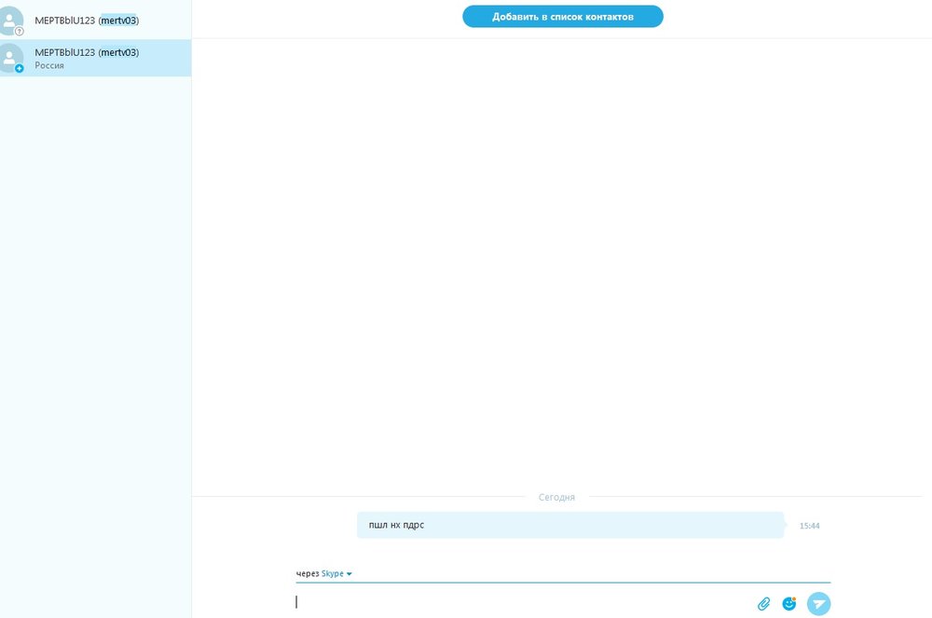This screenshot has height=618, width=932.
Task: Focus the message text input field
Action: pos(522,603)
